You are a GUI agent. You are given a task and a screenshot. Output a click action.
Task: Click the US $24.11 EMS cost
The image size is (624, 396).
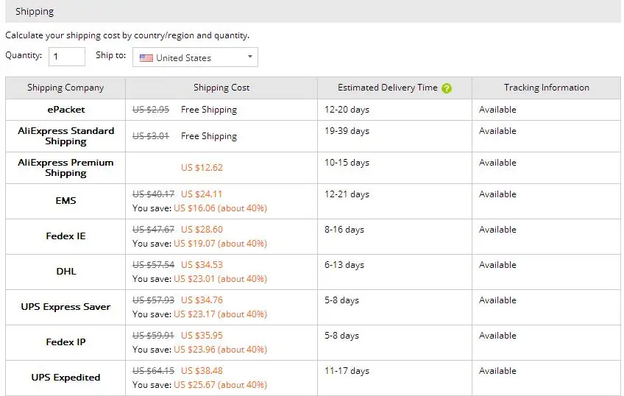[x=202, y=194]
